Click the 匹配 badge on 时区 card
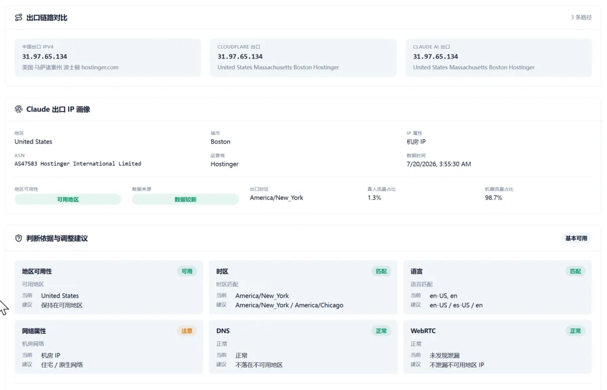 pos(381,271)
